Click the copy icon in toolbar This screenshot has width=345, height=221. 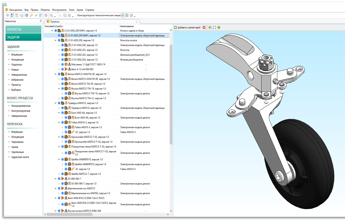click(65, 15)
